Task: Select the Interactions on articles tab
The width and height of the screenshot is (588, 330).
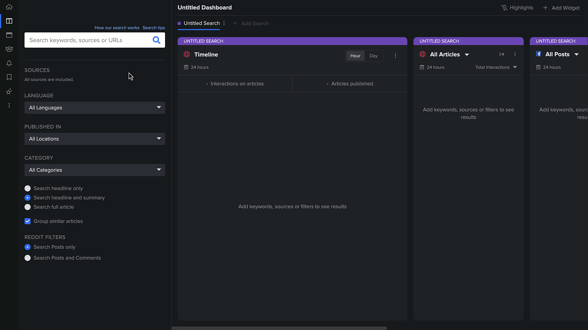Action: pyautogui.click(x=235, y=84)
